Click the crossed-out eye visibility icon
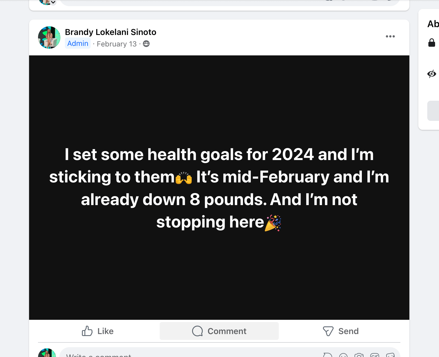The image size is (439, 357). pos(431,74)
